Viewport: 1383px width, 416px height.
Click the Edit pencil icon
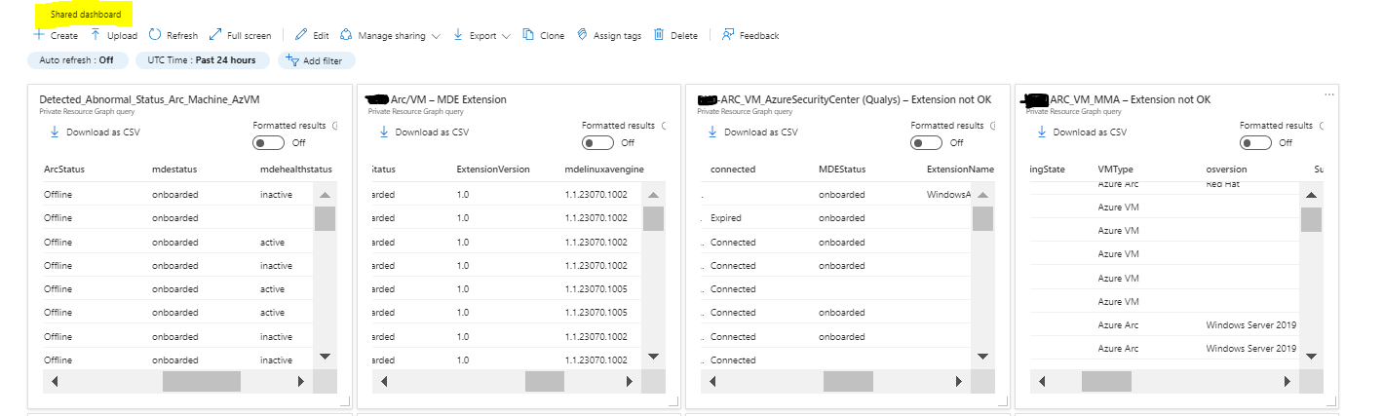pyautogui.click(x=301, y=35)
